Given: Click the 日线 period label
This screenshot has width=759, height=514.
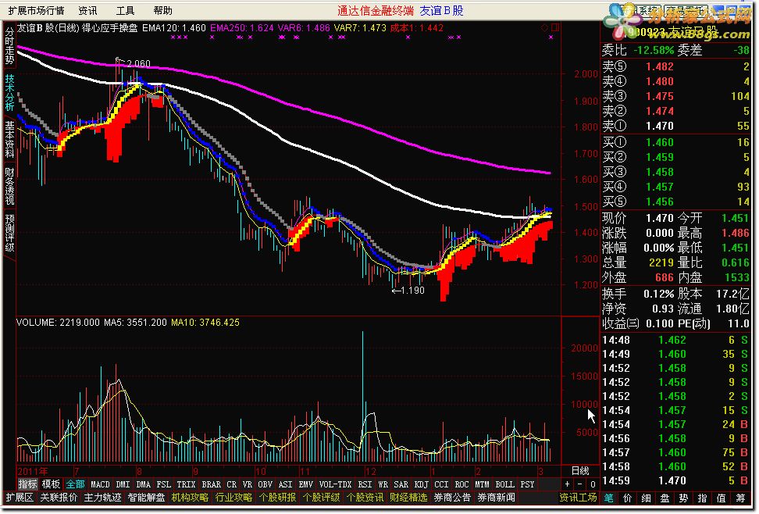Looking at the screenshot, I should (x=580, y=471).
